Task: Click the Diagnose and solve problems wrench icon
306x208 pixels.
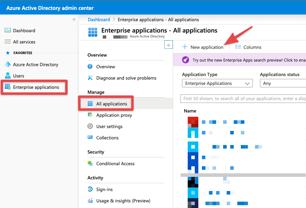Action: 90,78
